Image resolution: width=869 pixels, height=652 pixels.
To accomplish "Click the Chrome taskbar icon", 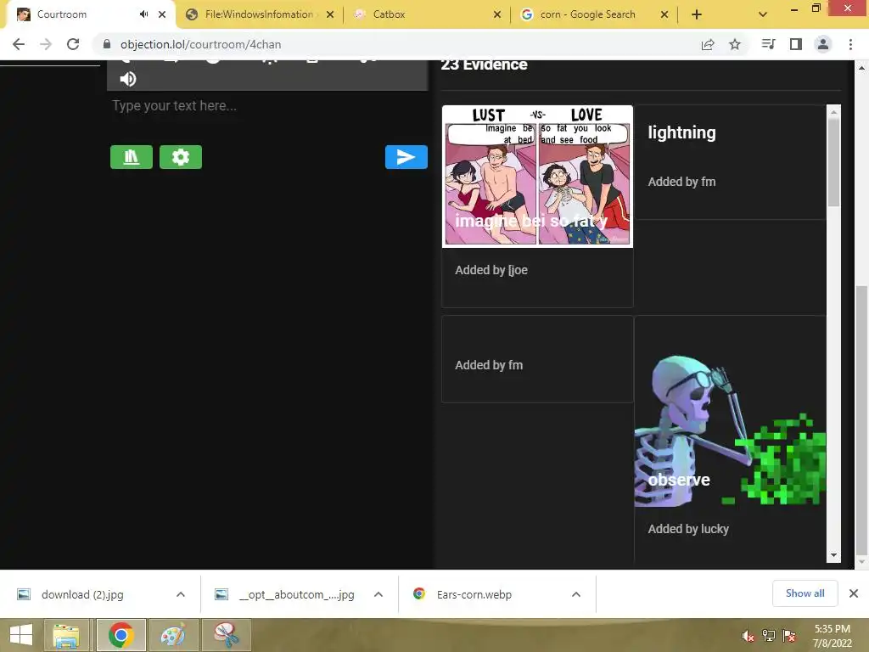I will point(121,635).
